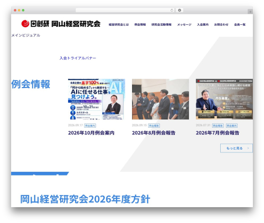Click the 日創研 red circle logo

(x=25, y=24)
